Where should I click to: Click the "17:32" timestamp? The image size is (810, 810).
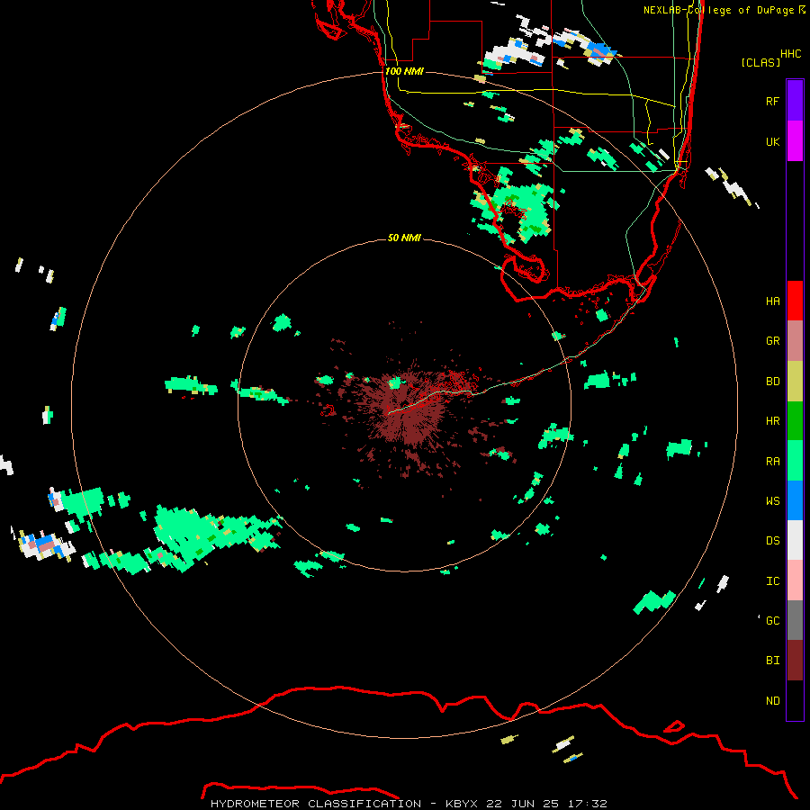[x=587, y=804]
